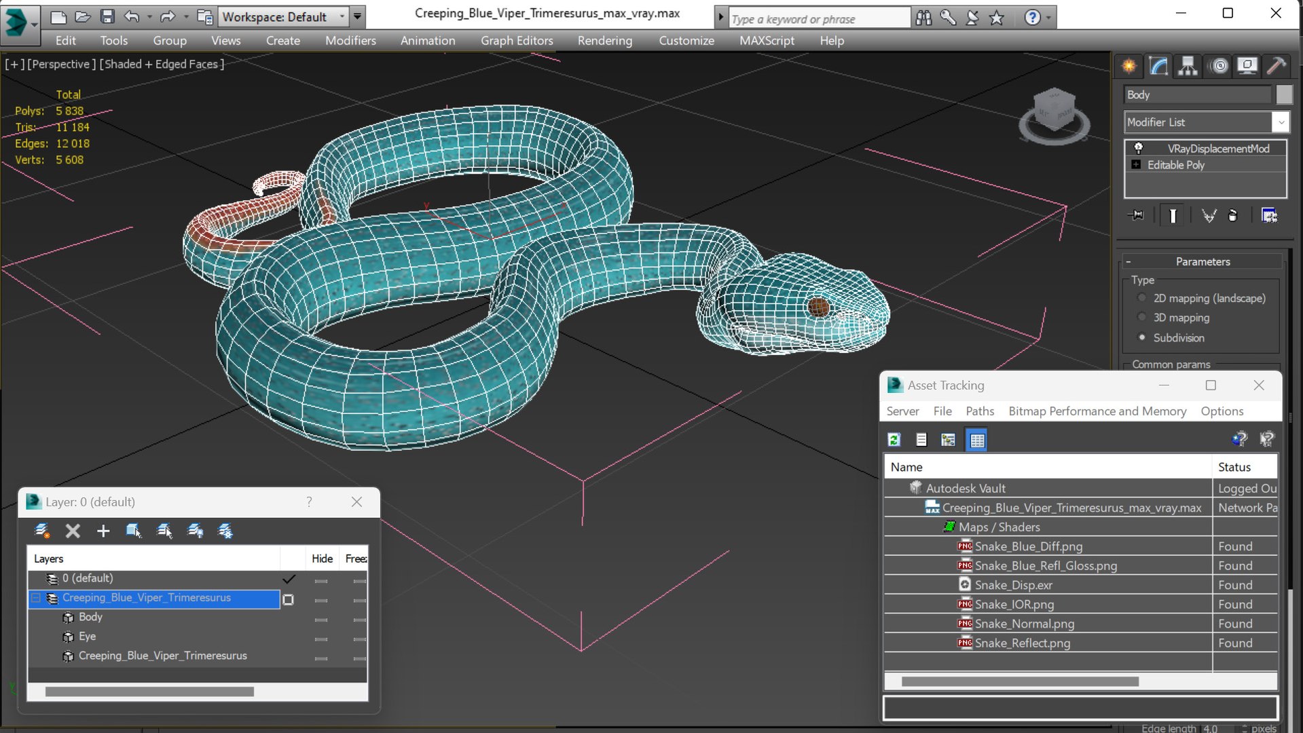Click Hide/Unhide All Layers icon

tap(195, 531)
